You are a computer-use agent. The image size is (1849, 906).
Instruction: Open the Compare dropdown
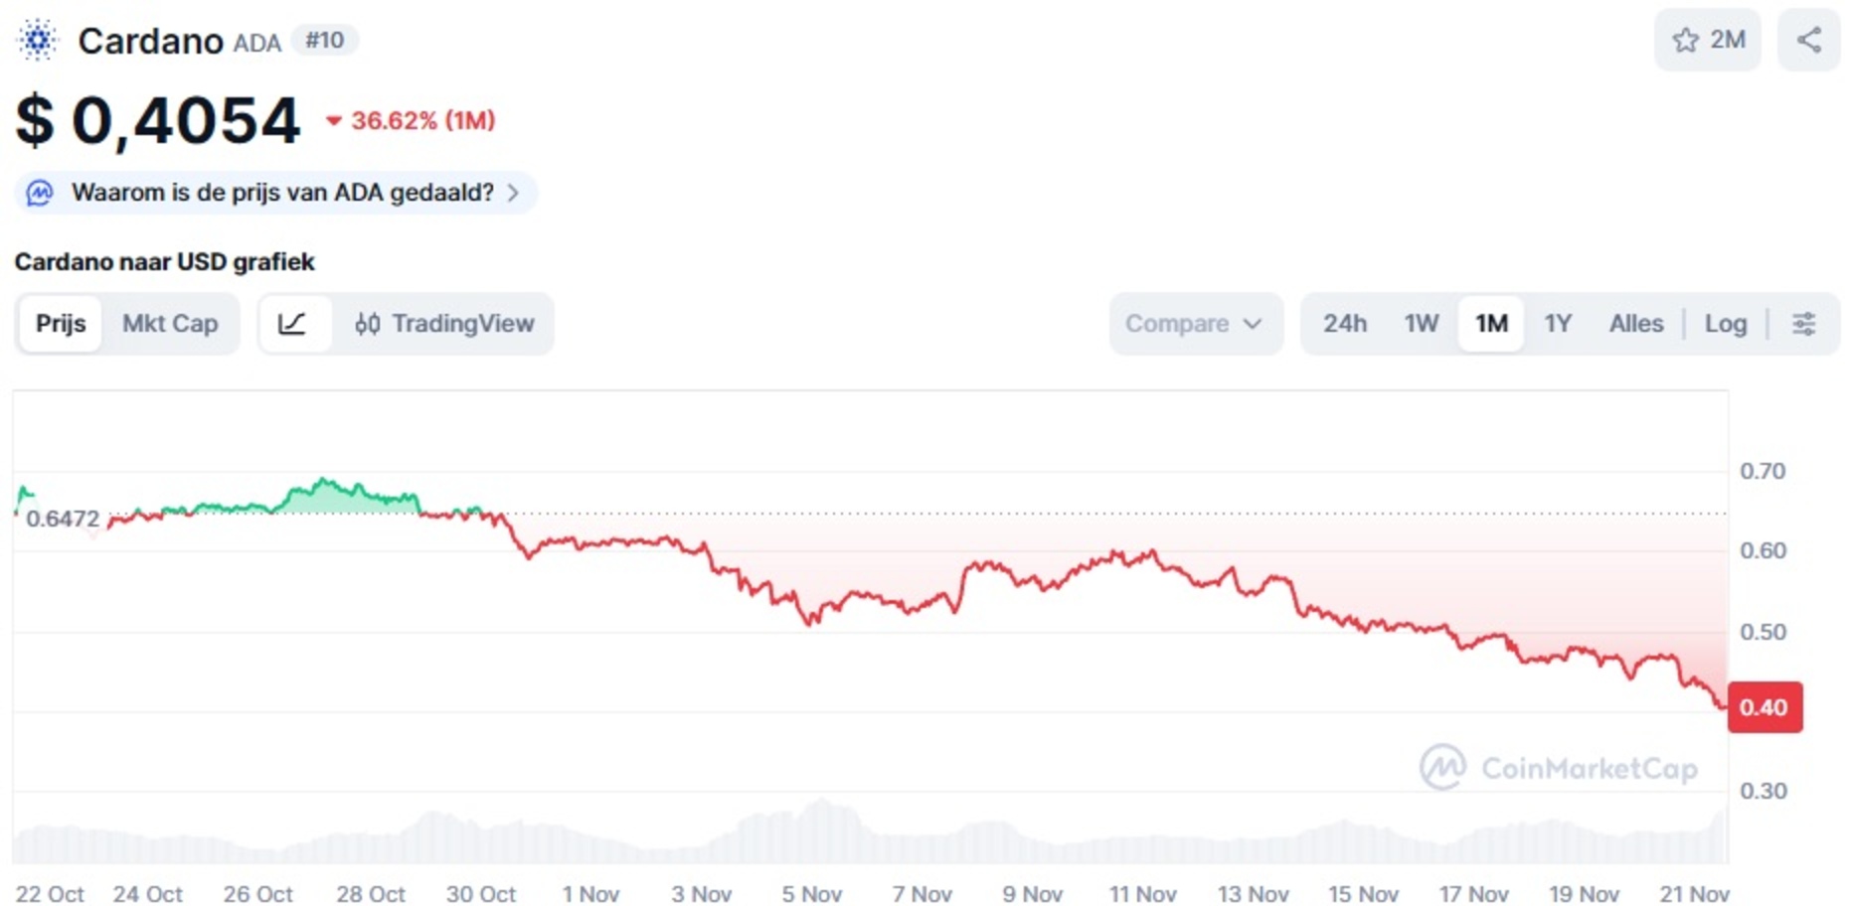coord(1196,324)
